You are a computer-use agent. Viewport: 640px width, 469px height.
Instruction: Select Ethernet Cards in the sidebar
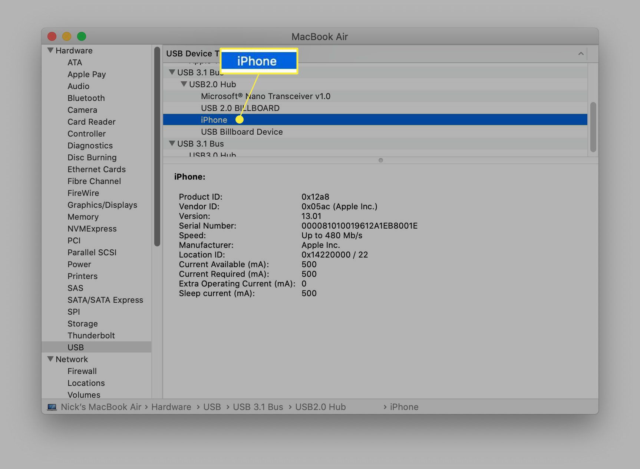(96, 169)
